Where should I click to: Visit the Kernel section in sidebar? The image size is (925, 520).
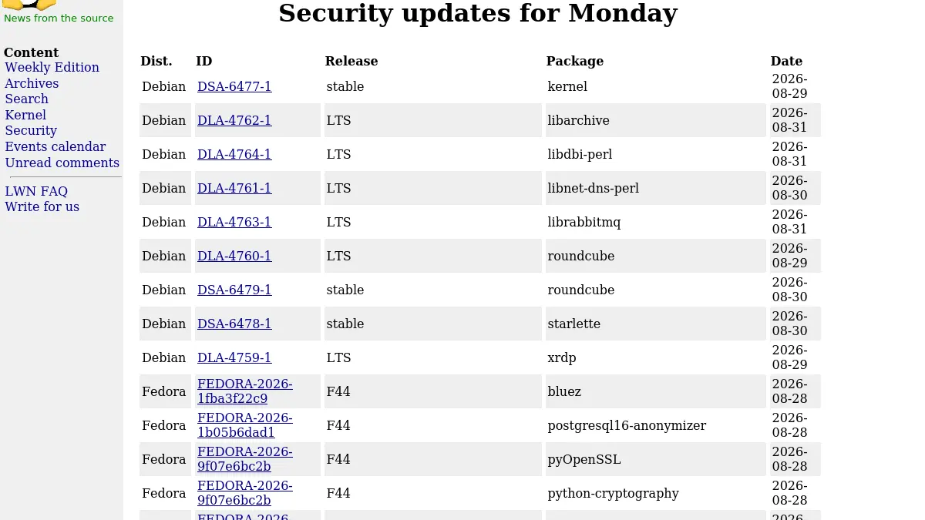coord(25,115)
